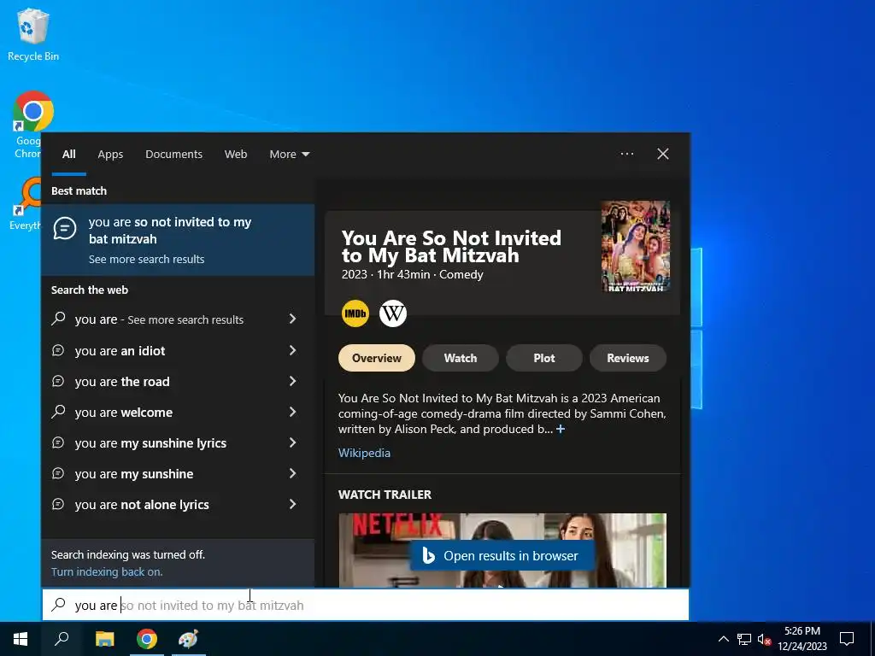
Task: Click the taskbar clock showing 5:26 PM
Action: click(802, 639)
